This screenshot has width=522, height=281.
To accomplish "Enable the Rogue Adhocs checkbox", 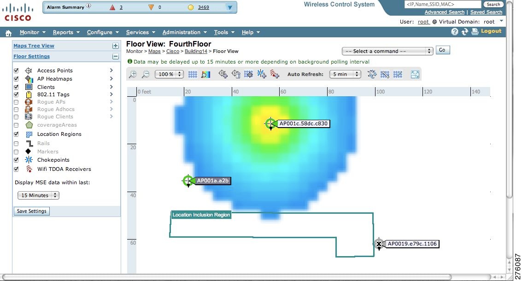I will click(16, 109).
